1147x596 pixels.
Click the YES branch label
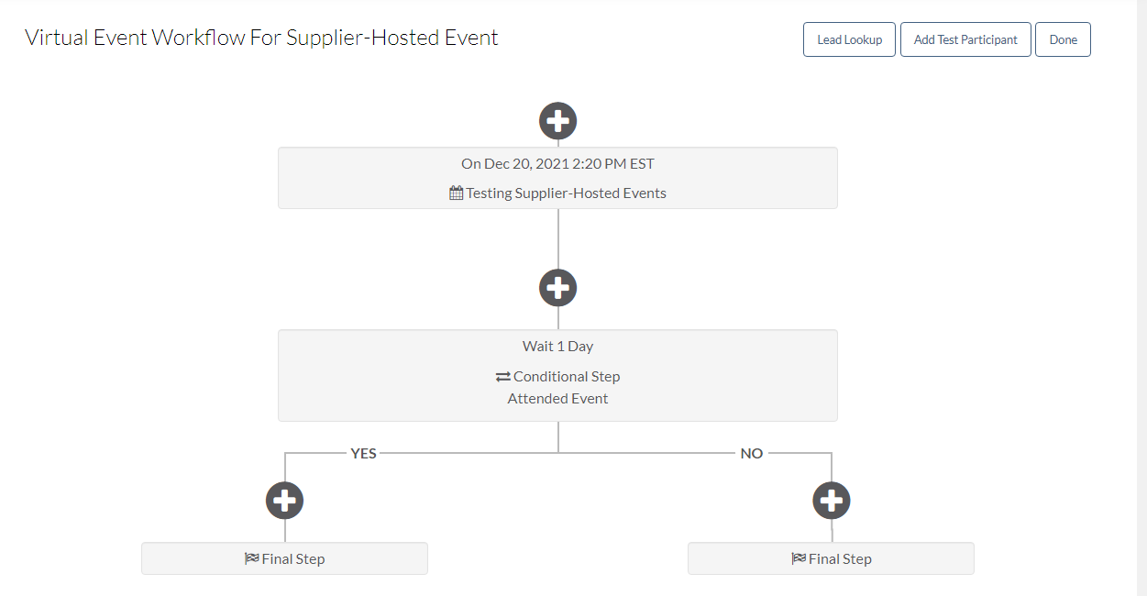[363, 452]
